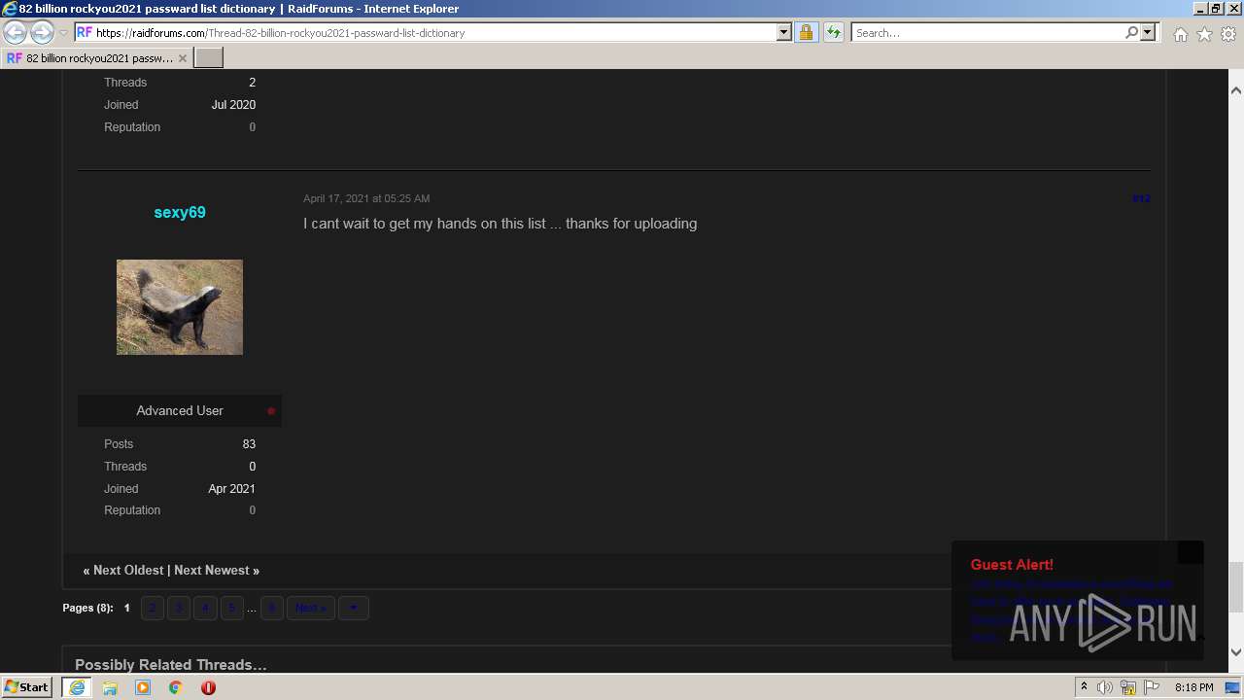Image resolution: width=1244 pixels, height=700 pixels.
Task: Open the Home icon
Action: pyautogui.click(x=1180, y=34)
